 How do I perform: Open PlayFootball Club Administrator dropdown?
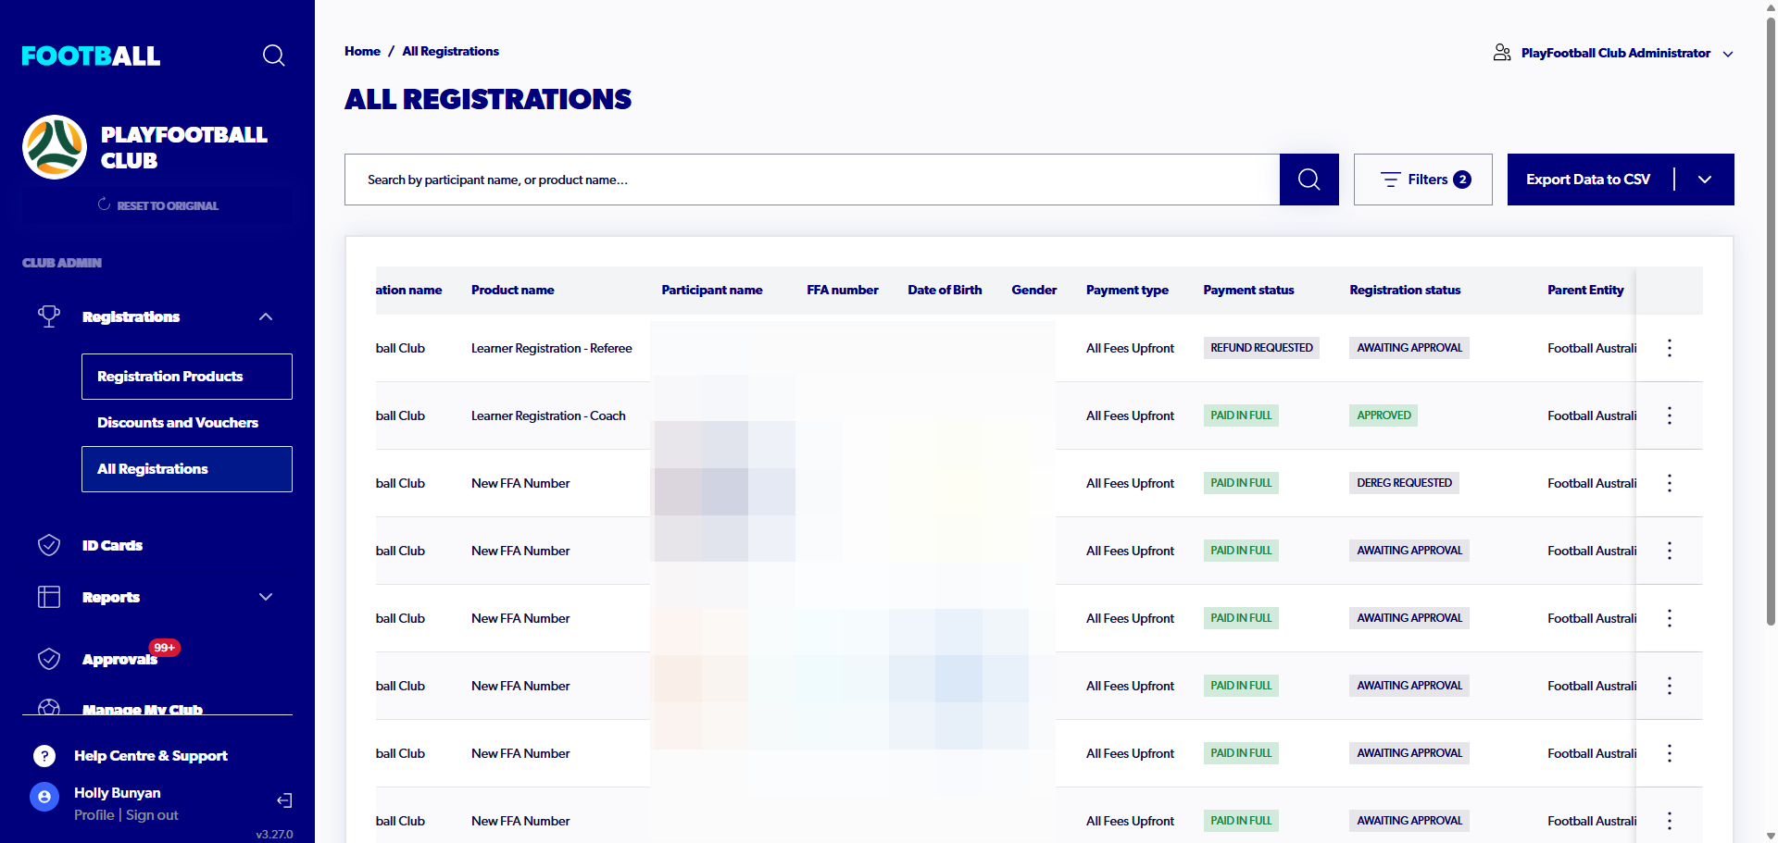click(x=1614, y=53)
